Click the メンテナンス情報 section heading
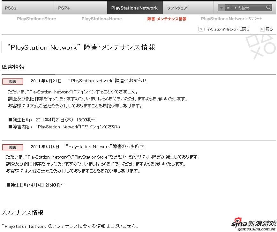 tap(22, 213)
